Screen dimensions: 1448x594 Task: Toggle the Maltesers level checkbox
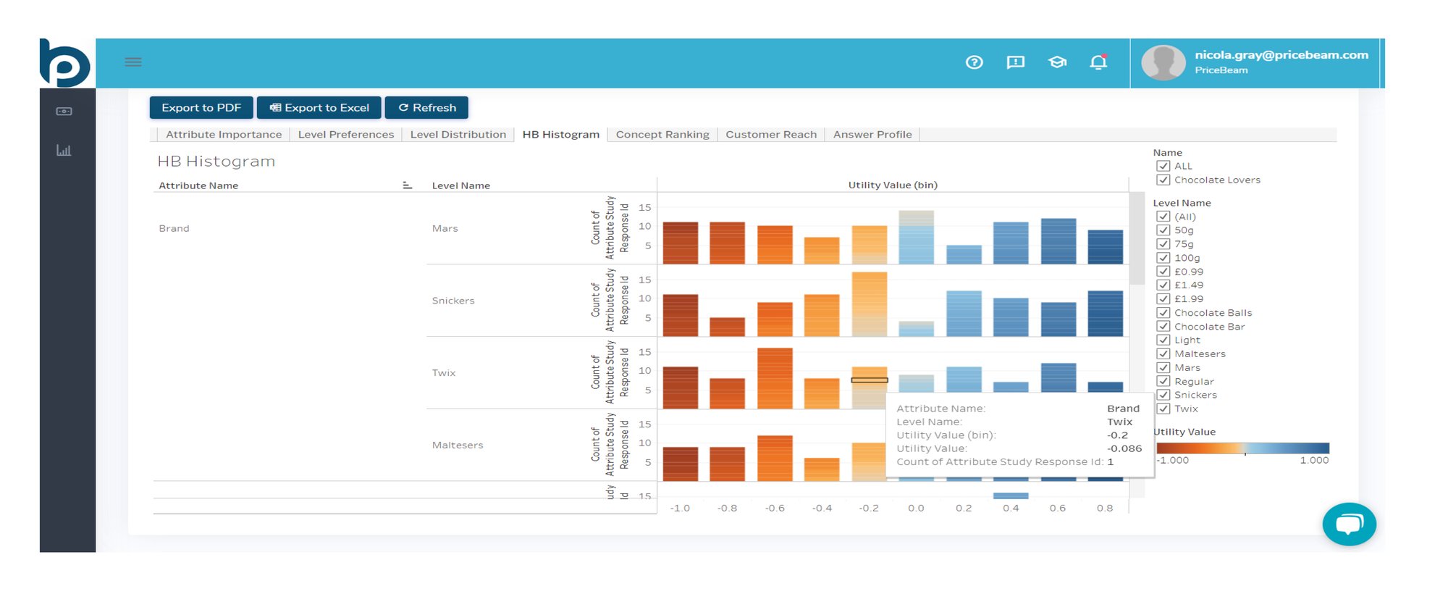pos(1163,354)
